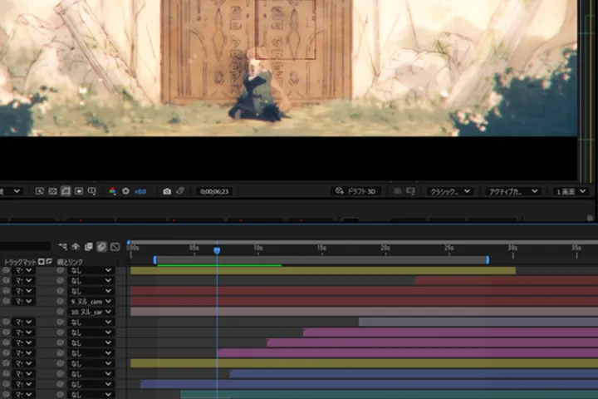Toggle the transparency grid icon
Image resolution: width=598 pixels, height=399 pixels.
coord(52,191)
